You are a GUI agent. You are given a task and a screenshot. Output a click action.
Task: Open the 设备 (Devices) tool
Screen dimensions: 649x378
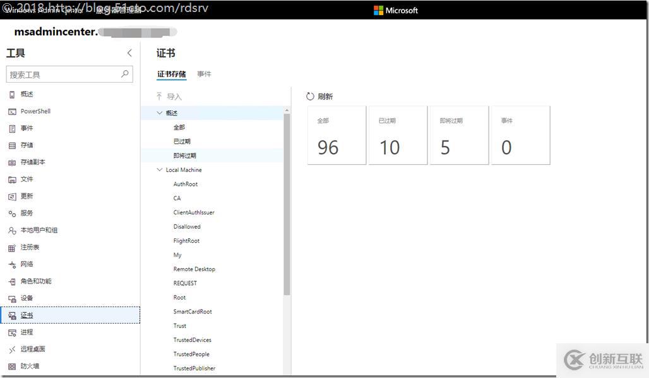coord(28,298)
